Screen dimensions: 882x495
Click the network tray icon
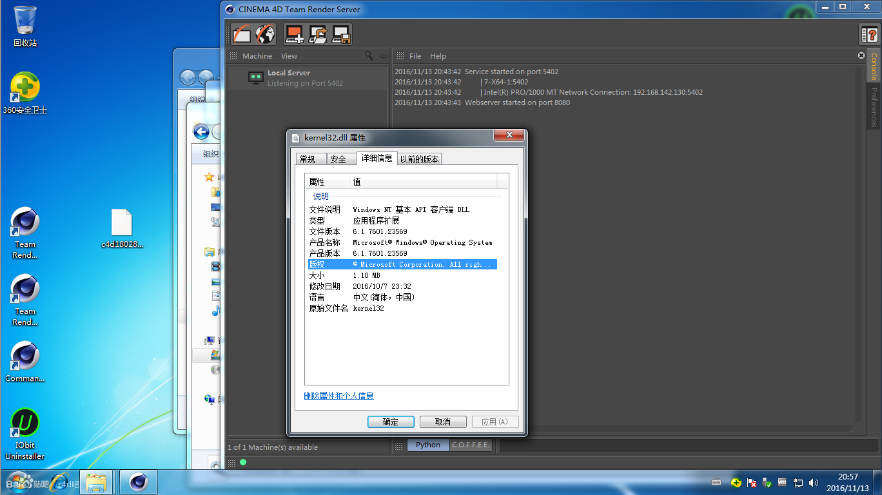pyautogui.click(x=798, y=482)
